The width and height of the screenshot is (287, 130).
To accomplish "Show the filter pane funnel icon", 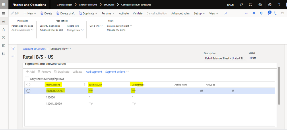I will tap(13, 48).
